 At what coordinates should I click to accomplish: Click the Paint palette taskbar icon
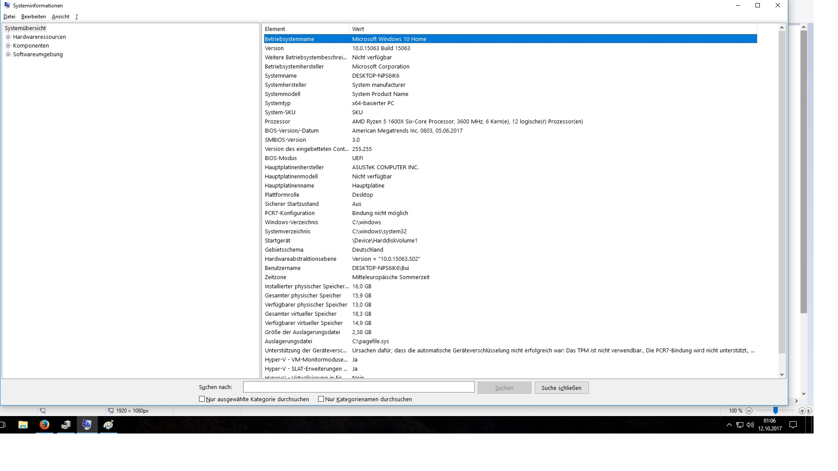tap(108, 424)
